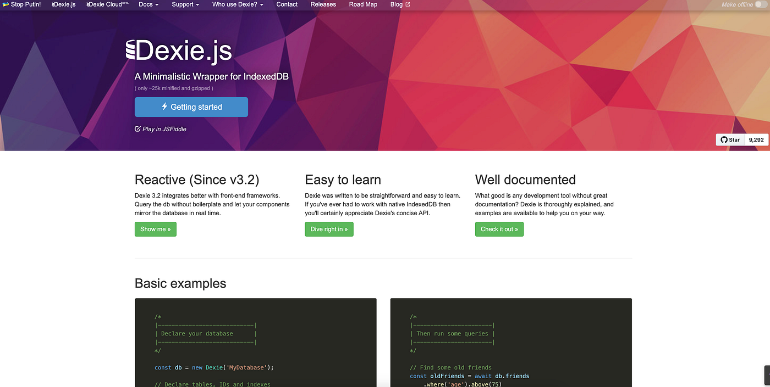Screen dimensions: 770x387
Task: Click the 9,292 star count badge
Action: pos(756,139)
